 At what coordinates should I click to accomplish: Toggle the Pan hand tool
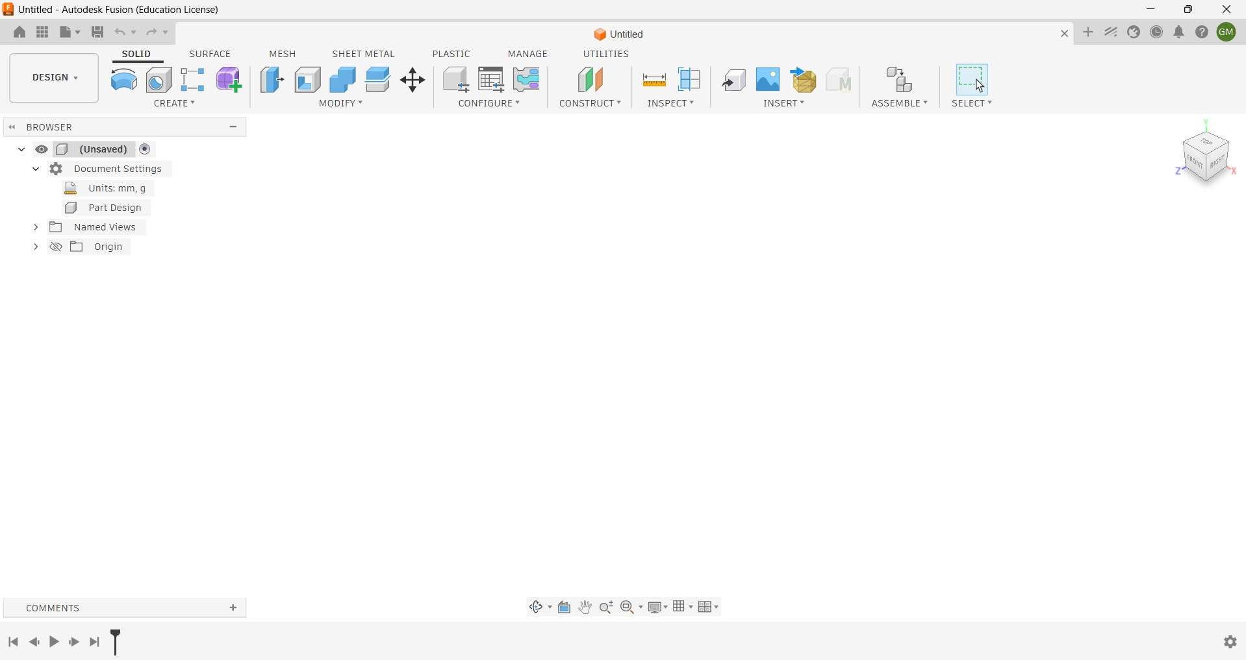pos(586,607)
